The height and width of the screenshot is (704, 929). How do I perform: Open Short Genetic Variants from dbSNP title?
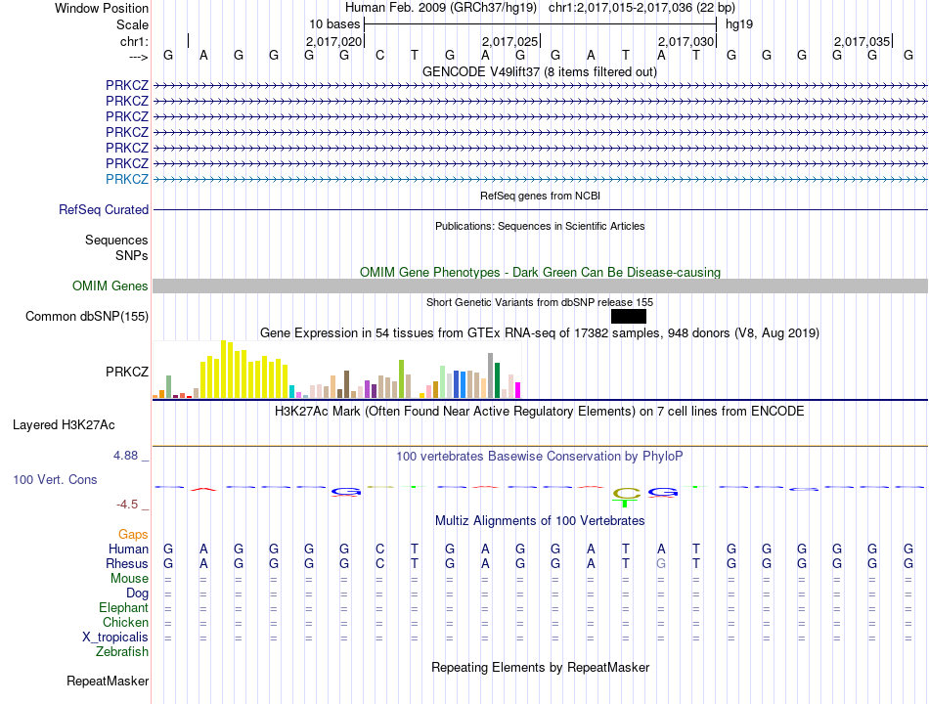[x=540, y=302]
